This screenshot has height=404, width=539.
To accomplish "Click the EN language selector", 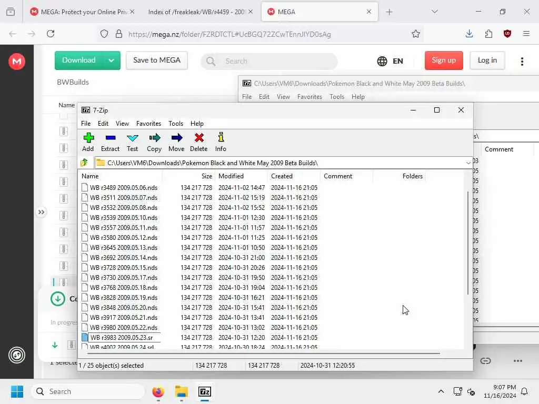I will tap(398, 61).
